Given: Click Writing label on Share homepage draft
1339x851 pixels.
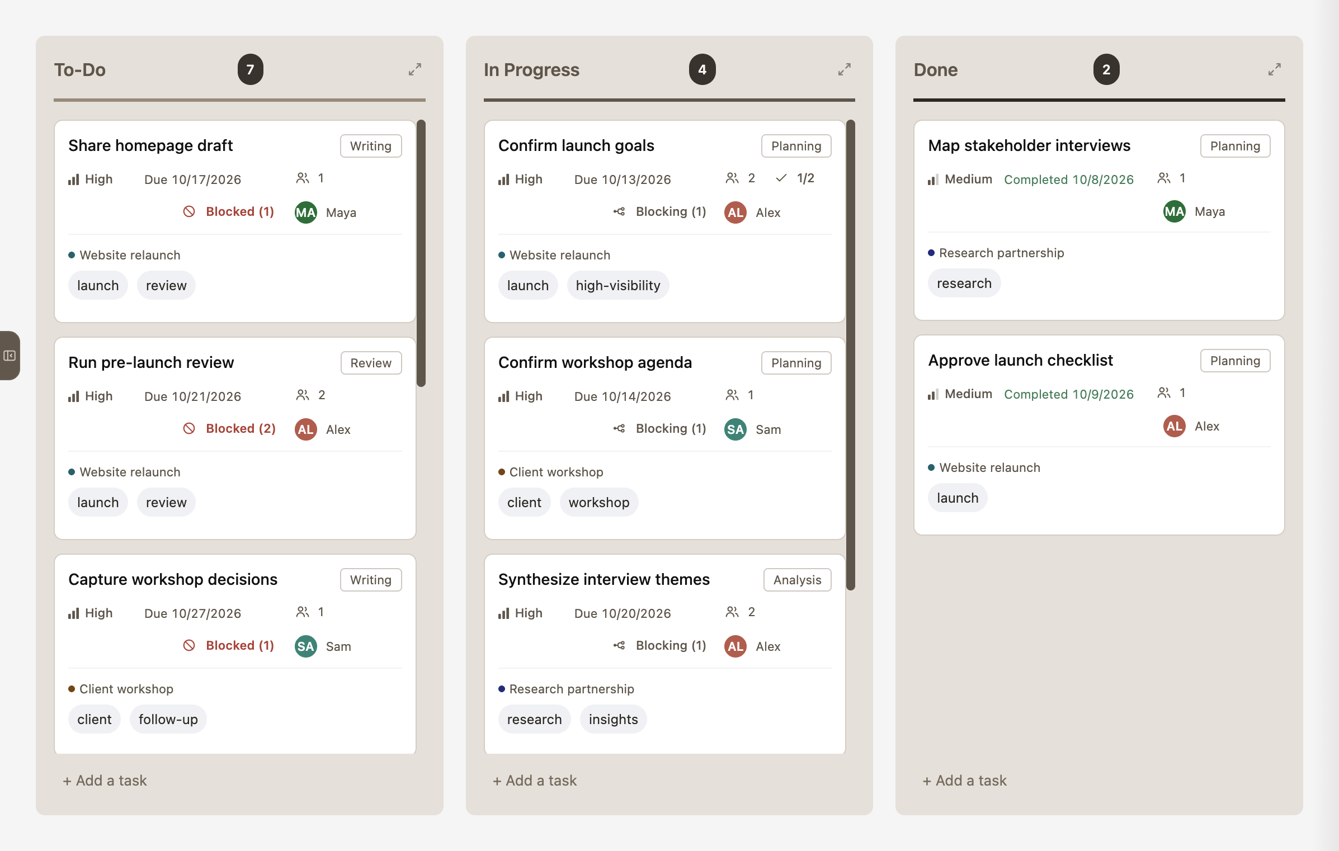Looking at the screenshot, I should [371, 146].
